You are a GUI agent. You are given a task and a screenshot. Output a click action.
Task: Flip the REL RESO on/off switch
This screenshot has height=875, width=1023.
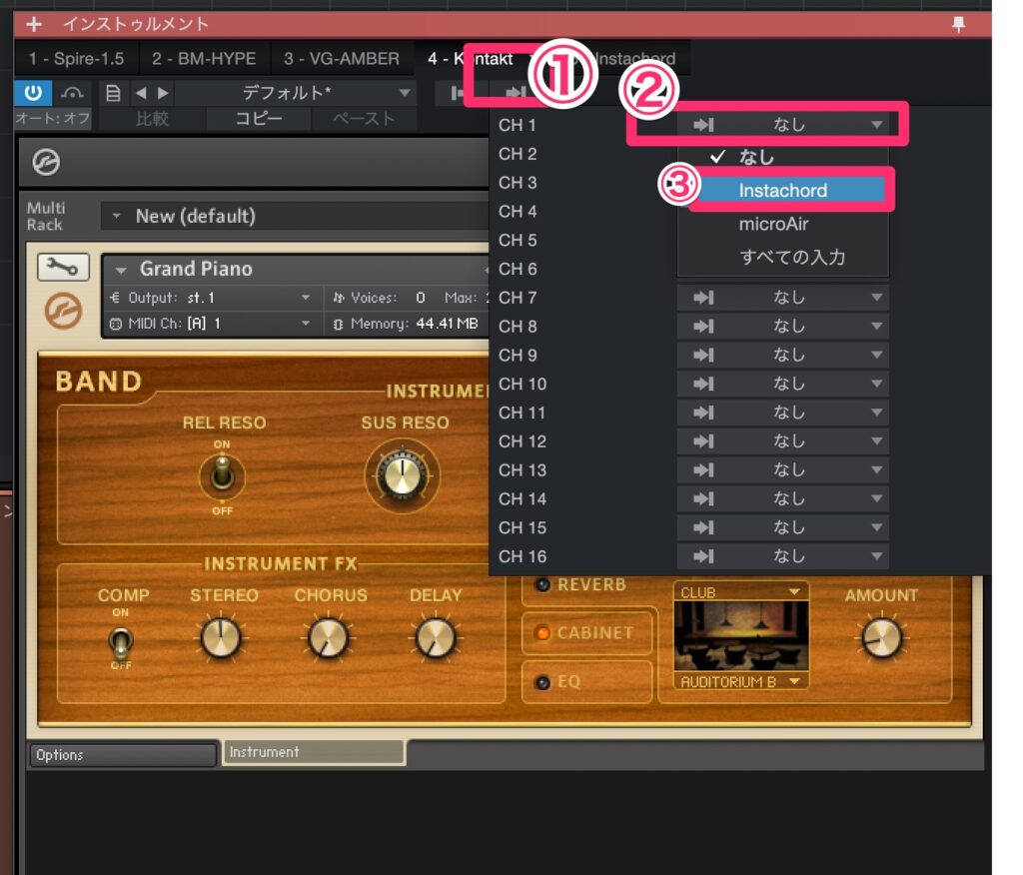click(x=222, y=475)
